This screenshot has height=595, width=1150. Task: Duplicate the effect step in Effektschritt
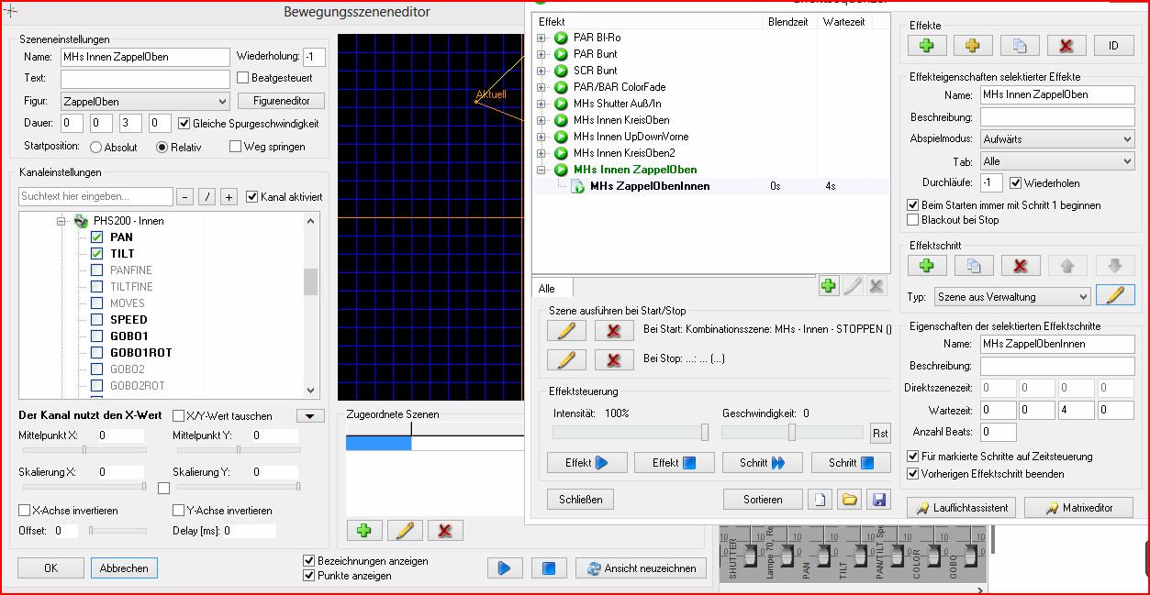tap(973, 266)
